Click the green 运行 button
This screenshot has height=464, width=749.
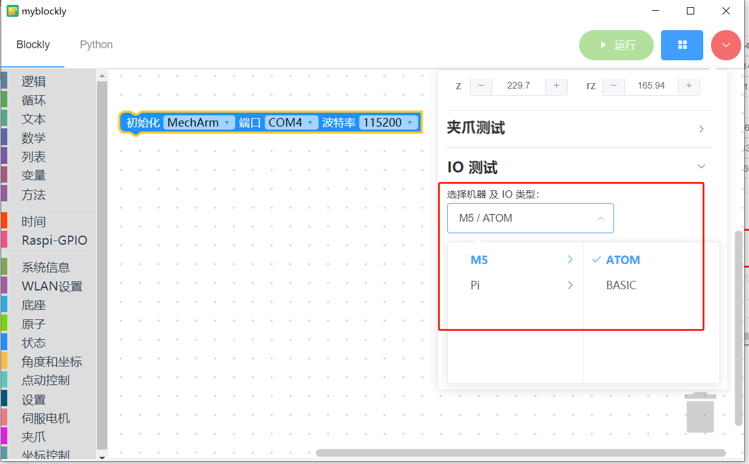616,45
